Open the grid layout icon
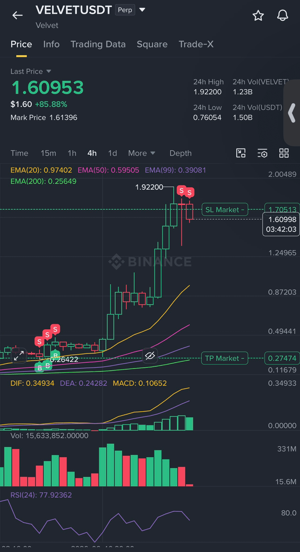 coord(284,153)
